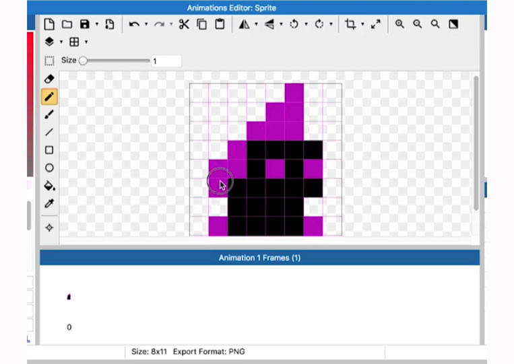Select frame 0 thumbnail in animation frames
The image size is (514, 364).
click(x=69, y=297)
